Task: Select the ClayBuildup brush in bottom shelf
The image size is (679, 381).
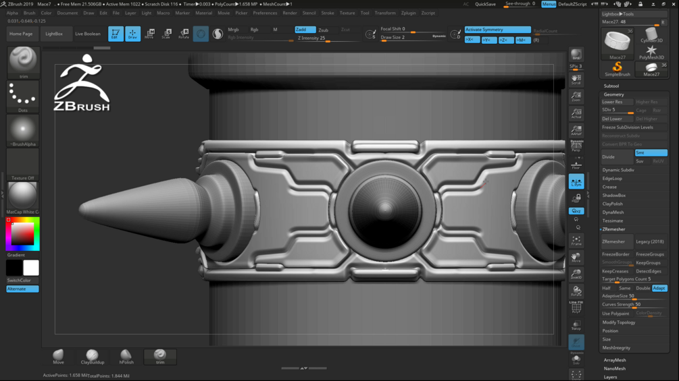Action: click(93, 357)
